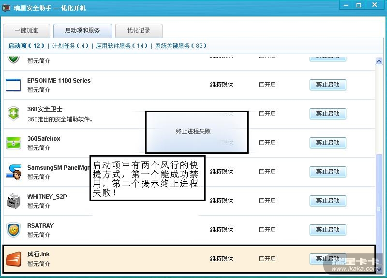Screen dimensions: 387x278
Task: Click 禁止启动 for 360Safebox
Action: [328, 143]
